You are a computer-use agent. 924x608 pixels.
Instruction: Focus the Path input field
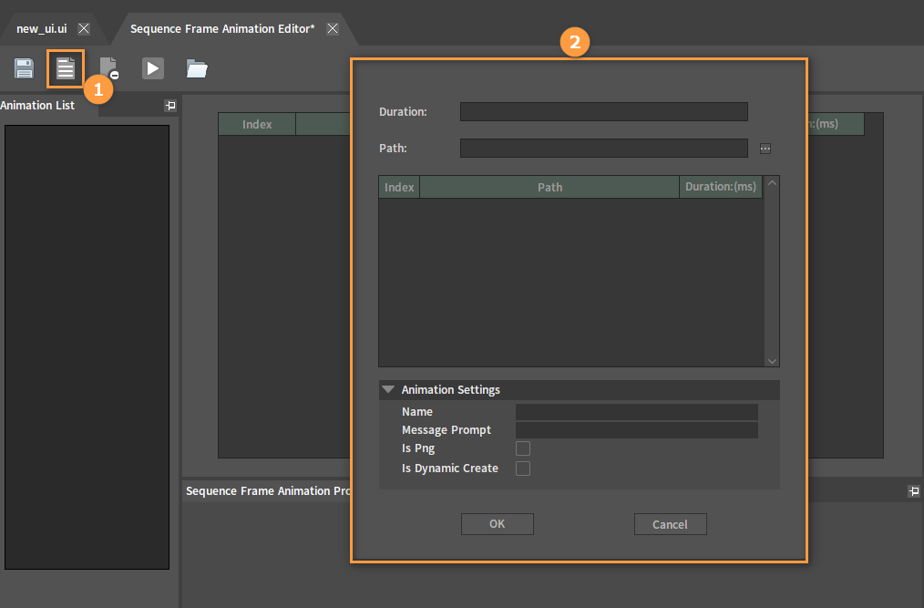(x=604, y=148)
